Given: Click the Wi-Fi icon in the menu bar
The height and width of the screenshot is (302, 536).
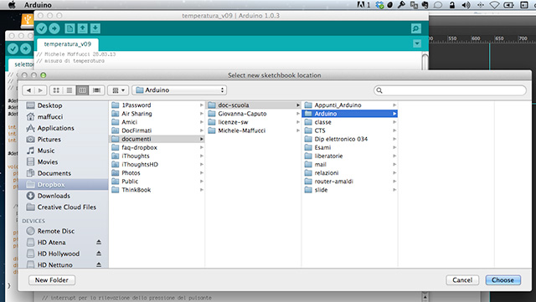Looking at the screenshot, I should tap(494, 5).
